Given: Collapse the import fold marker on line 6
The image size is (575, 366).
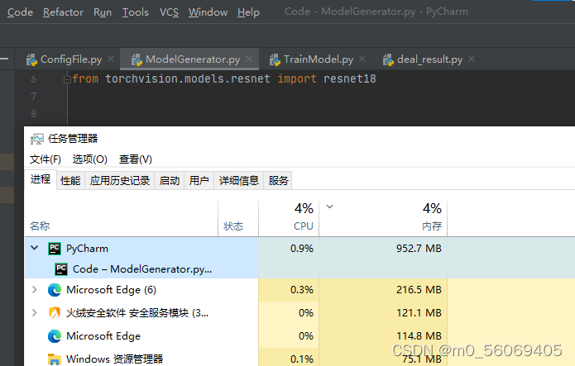Looking at the screenshot, I should pos(67,78).
